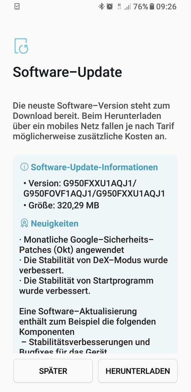Tap the Größe 320,29 MB line
This screenshot has height=392, width=191.
click(x=61, y=205)
